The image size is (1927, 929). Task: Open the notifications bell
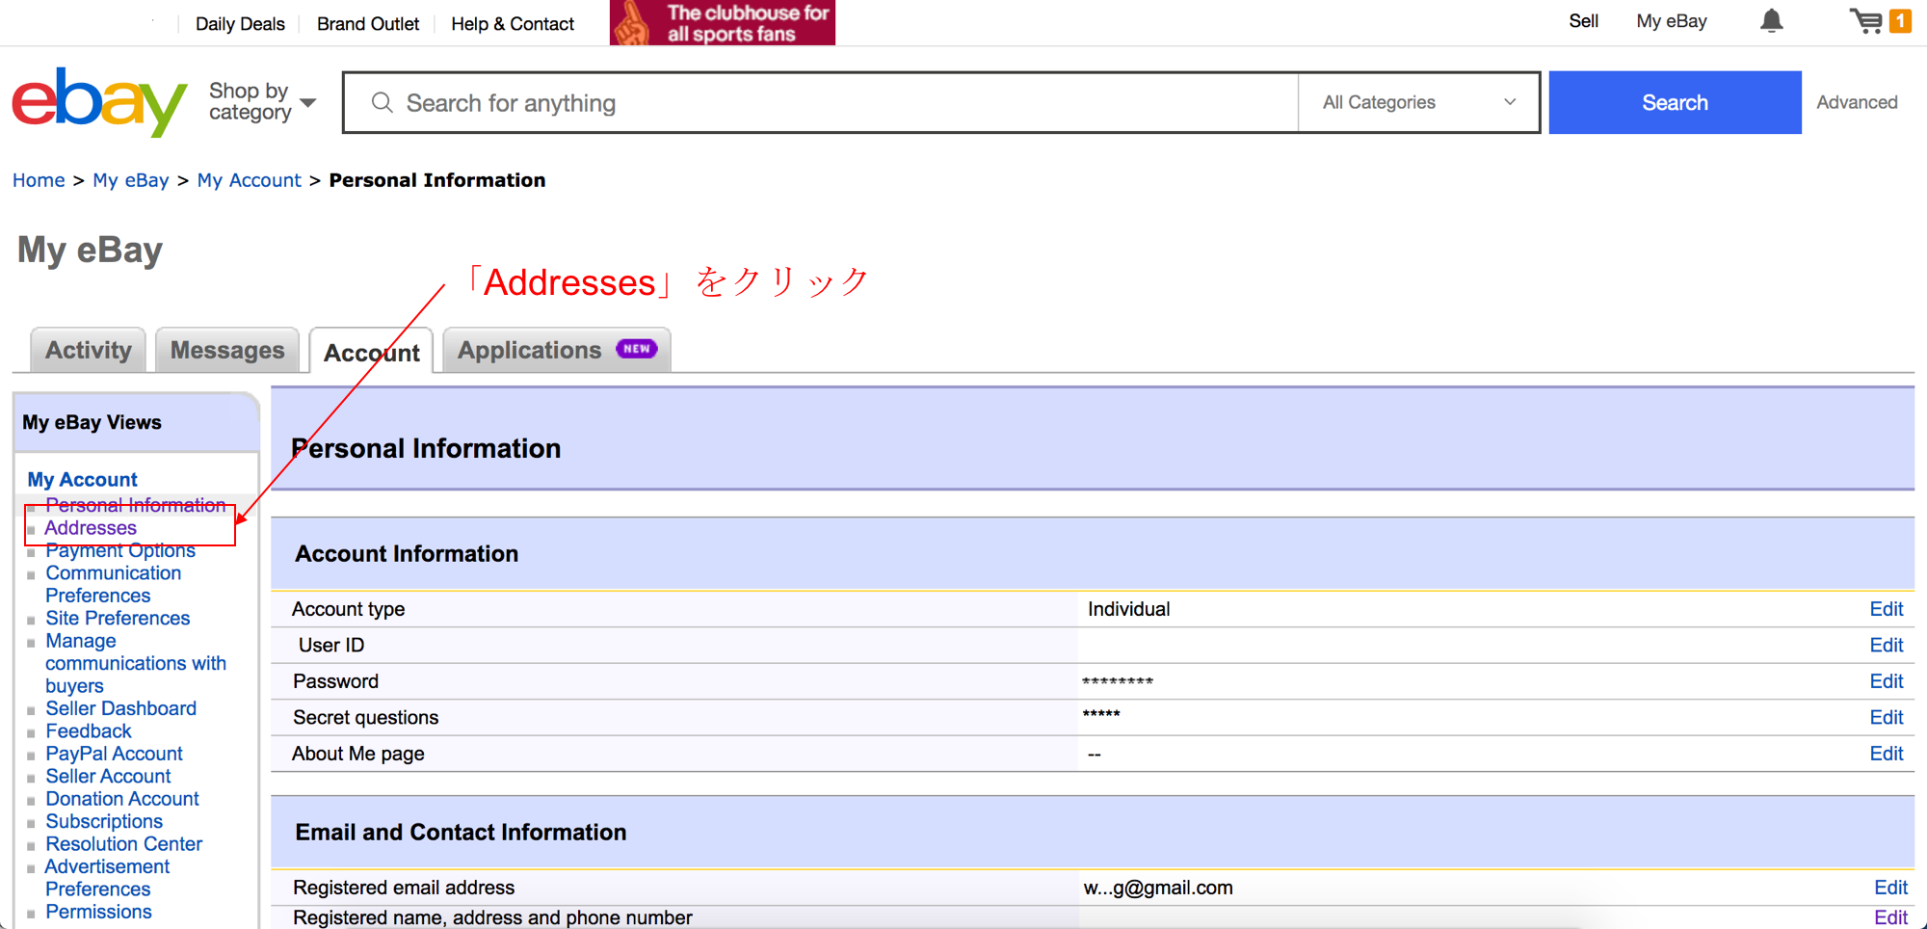[x=1771, y=21]
